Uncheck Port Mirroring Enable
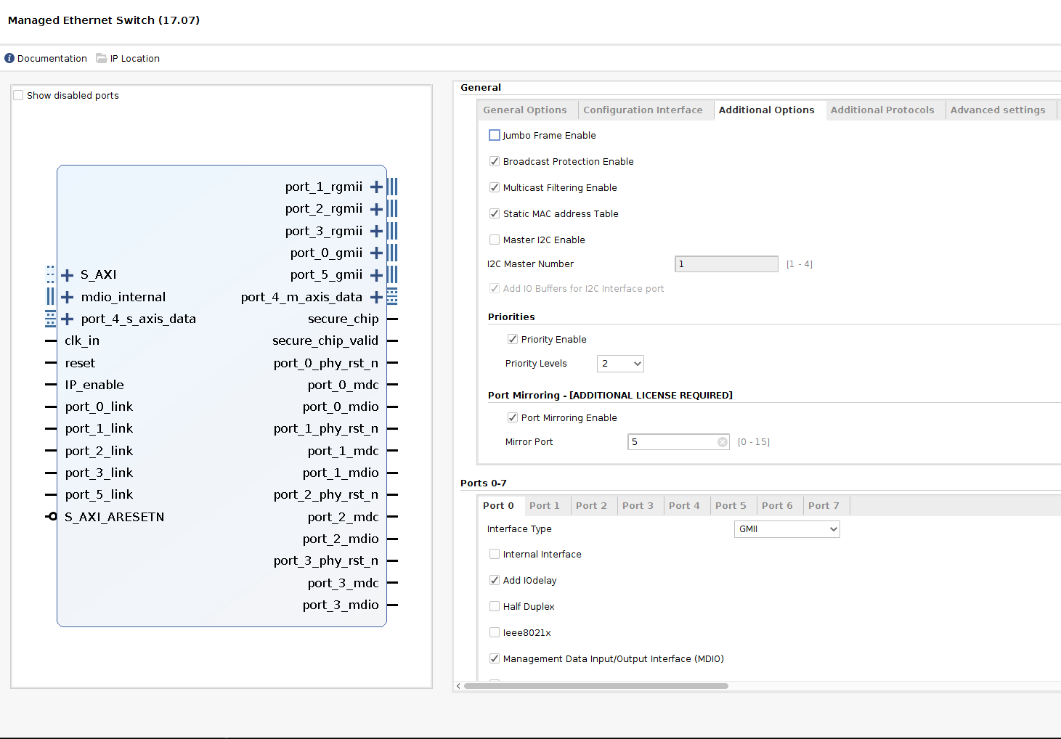The image size is (1061, 739). [x=513, y=417]
